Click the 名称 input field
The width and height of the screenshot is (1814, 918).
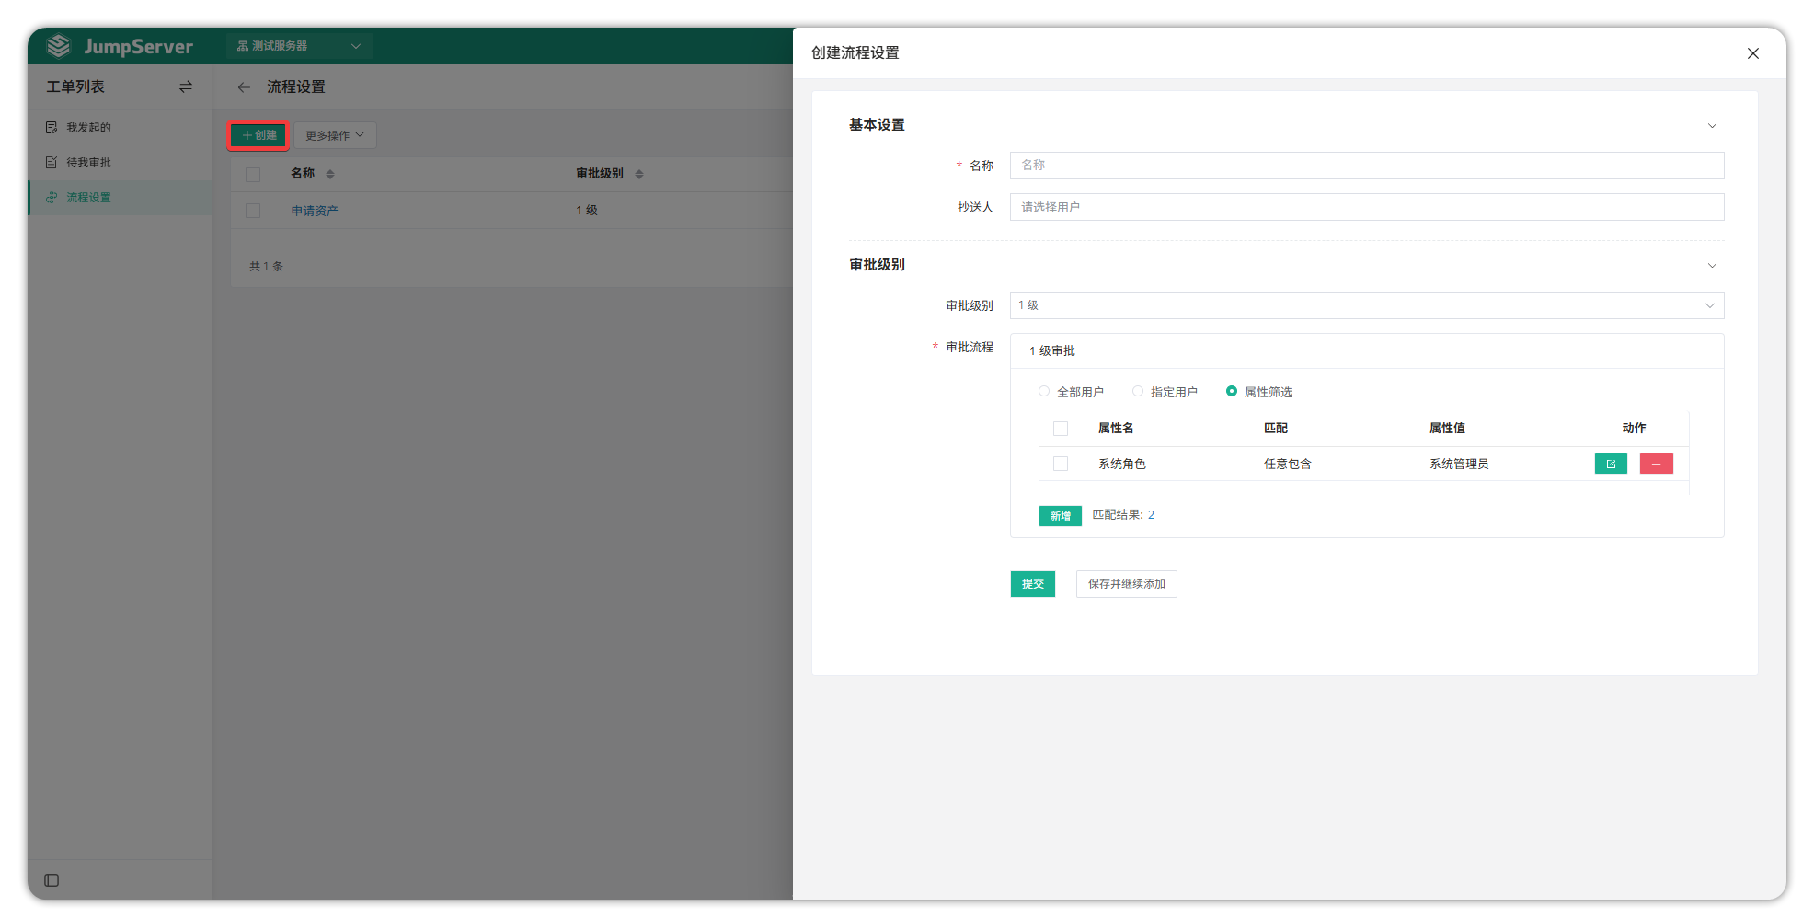point(1367,166)
